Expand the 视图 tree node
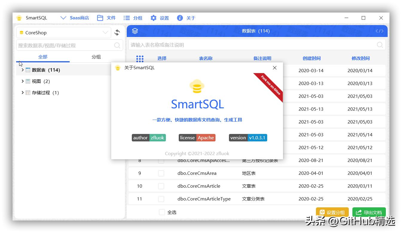Screen dimensions: 402x233 click(22, 81)
